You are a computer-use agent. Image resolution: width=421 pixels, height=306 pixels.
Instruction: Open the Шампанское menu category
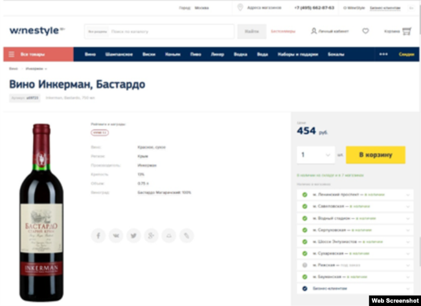tap(119, 54)
